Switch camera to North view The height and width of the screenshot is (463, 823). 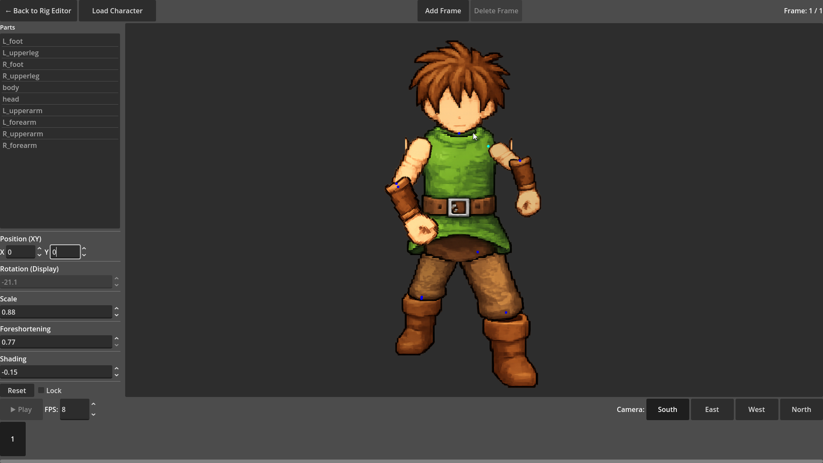coord(801,409)
